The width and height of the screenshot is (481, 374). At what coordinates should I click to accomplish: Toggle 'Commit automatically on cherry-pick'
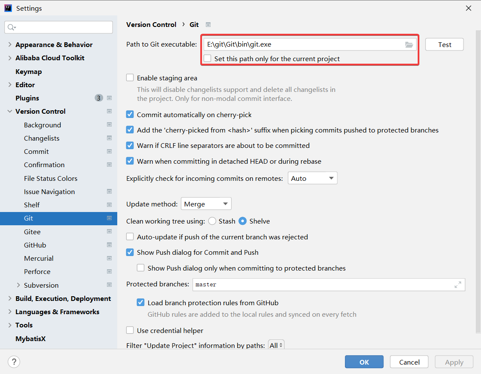click(130, 114)
